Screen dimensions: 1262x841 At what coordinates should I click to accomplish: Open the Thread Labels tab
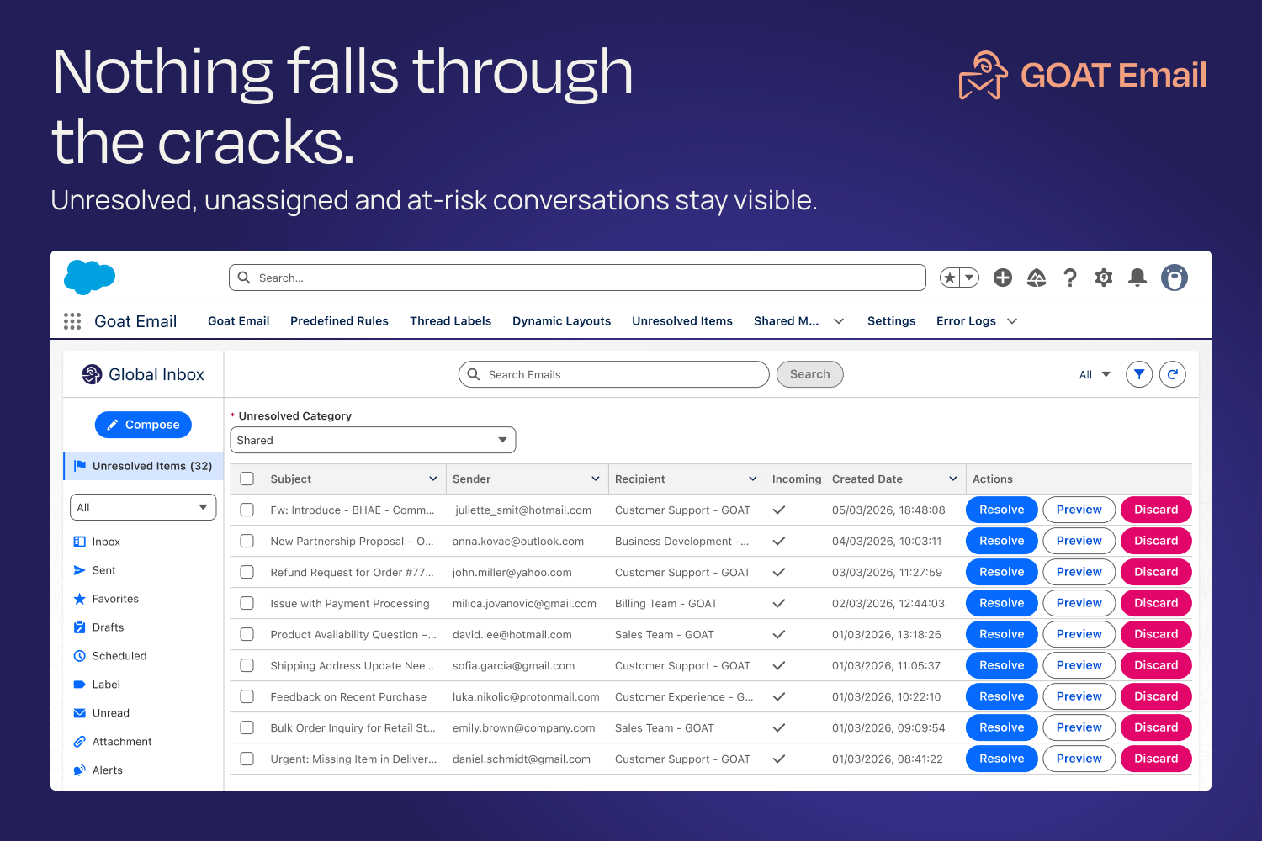pyautogui.click(x=450, y=321)
